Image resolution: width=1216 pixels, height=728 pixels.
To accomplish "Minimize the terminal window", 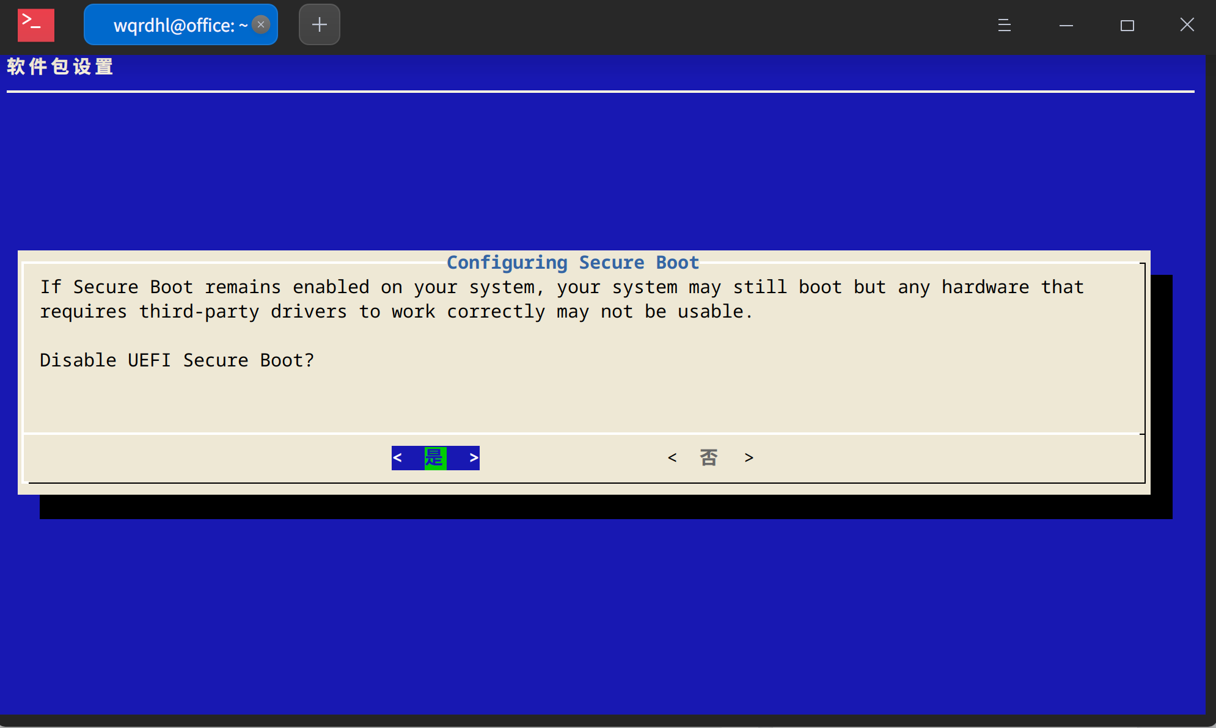I will (1066, 25).
